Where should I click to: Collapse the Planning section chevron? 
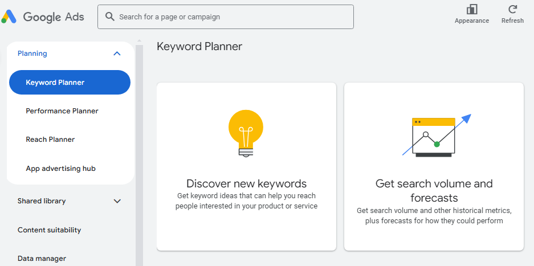point(117,54)
